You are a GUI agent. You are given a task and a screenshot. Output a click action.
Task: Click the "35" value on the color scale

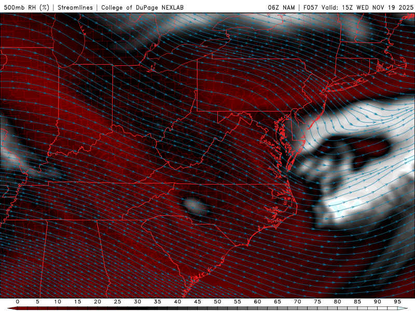click(x=158, y=302)
